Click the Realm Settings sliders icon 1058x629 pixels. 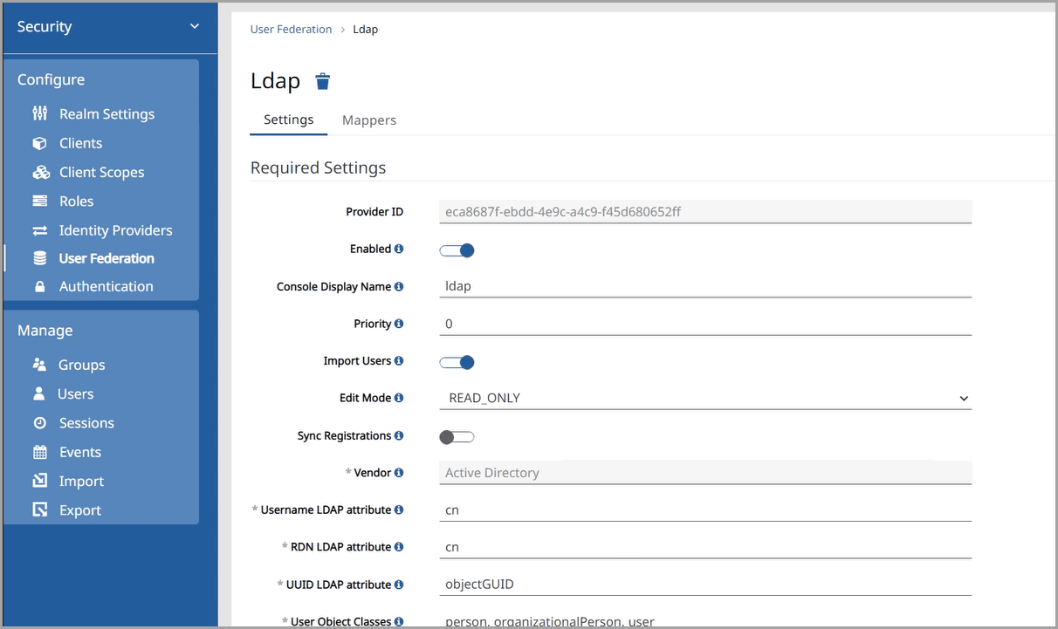coord(40,113)
